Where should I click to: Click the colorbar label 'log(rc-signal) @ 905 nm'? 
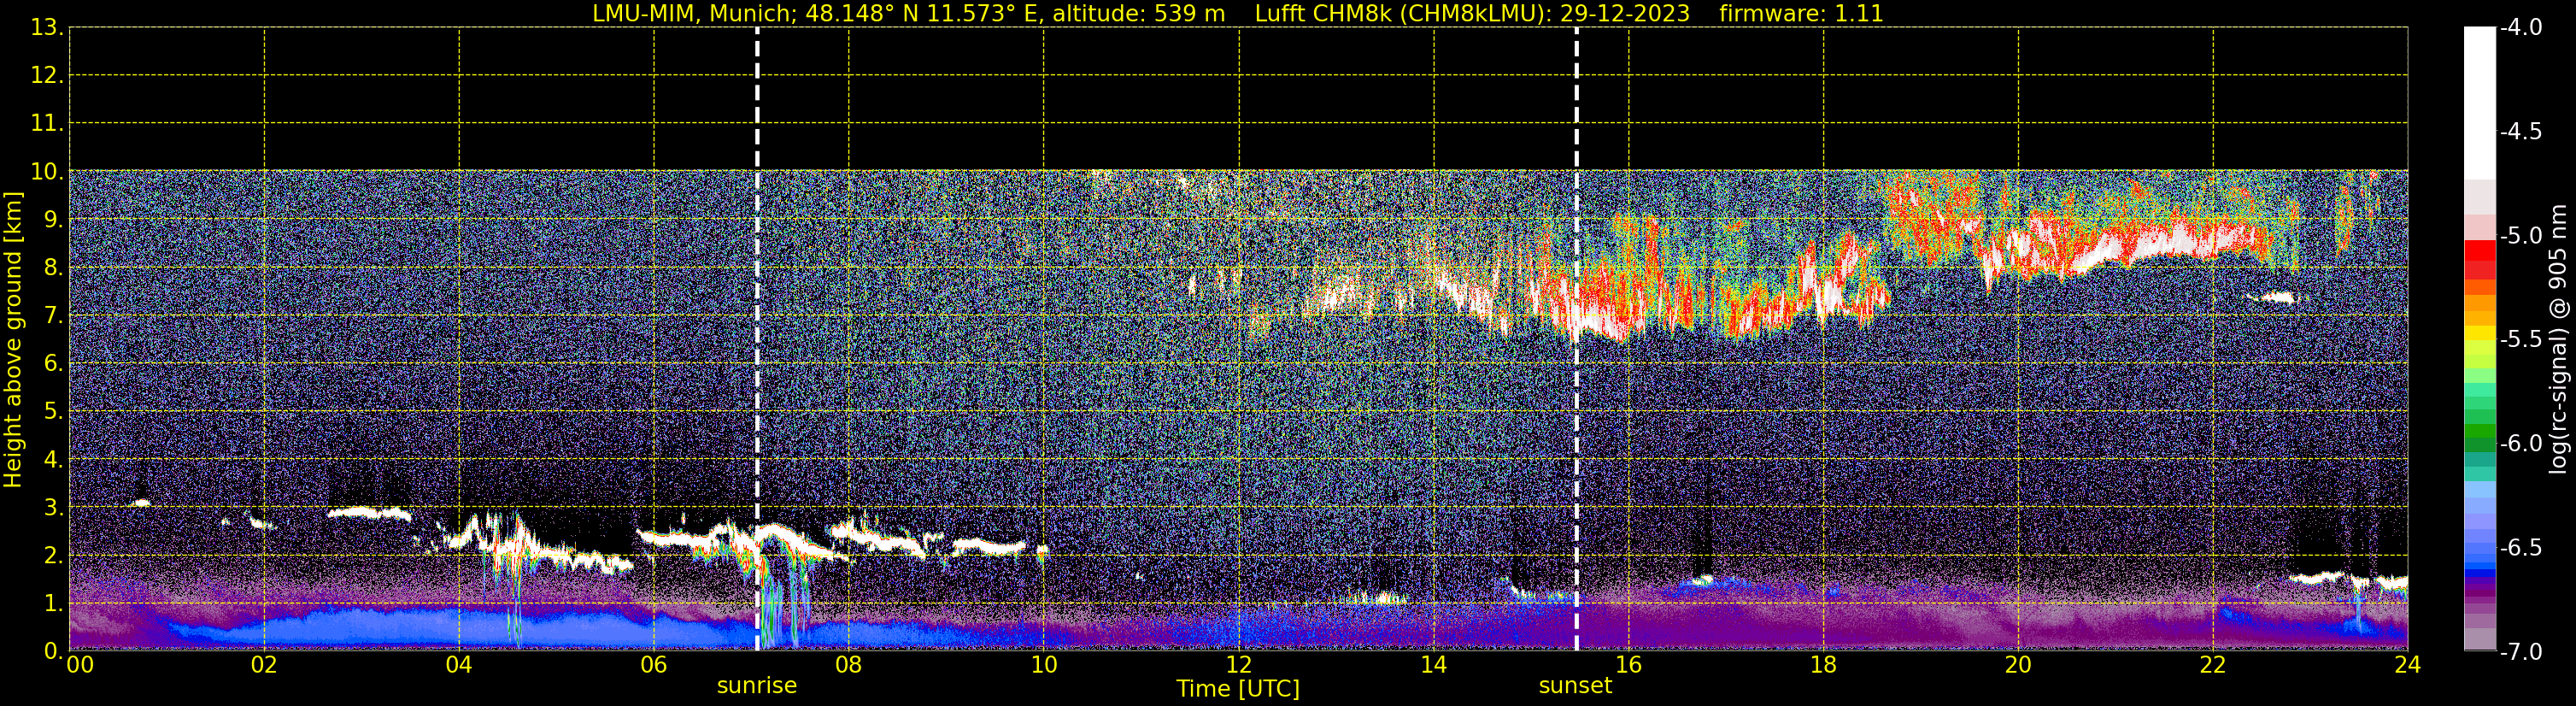tap(2559, 339)
